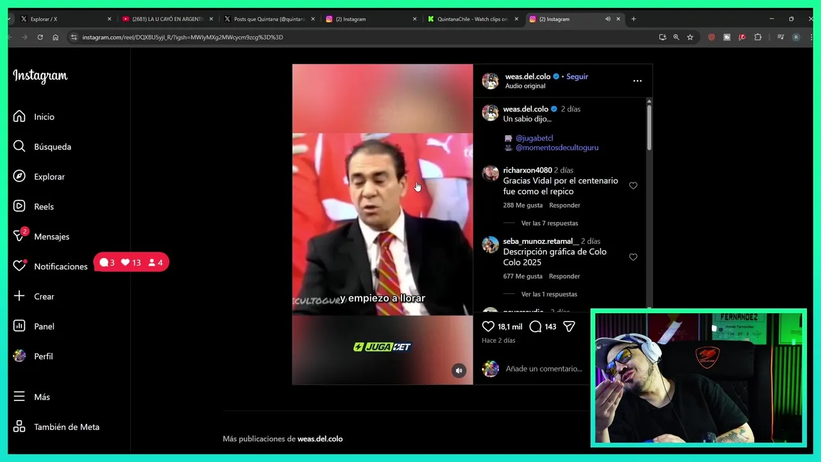The width and height of the screenshot is (821, 462).
Task: Like seba_munoz.retamal__'s comment
Action: pyautogui.click(x=633, y=257)
